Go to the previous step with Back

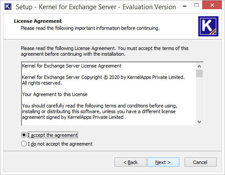[x=130, y=162]
